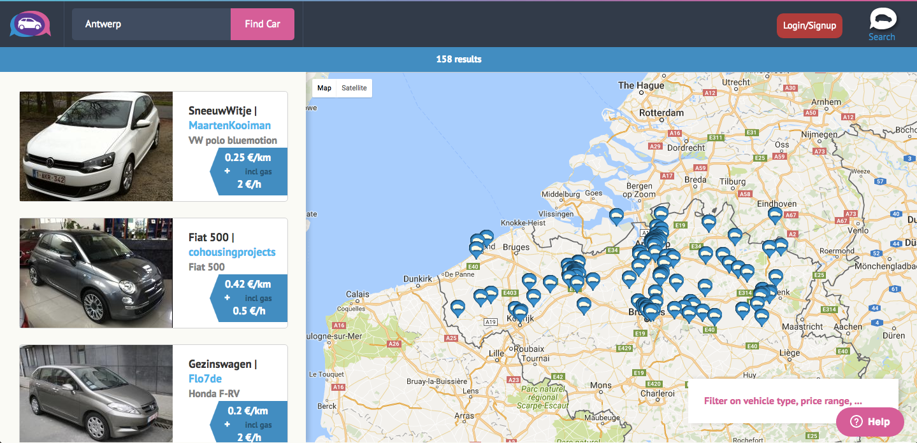
Task: Click the Lille label on the map
Action: click(495, 353)
